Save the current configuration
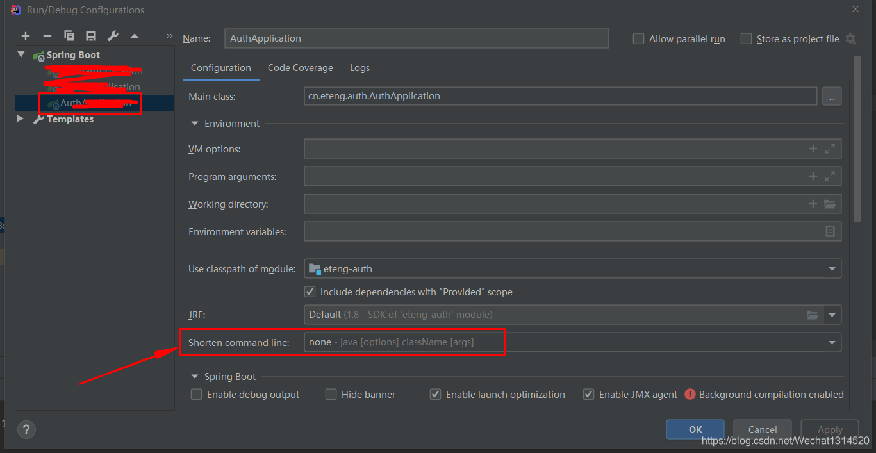This screenshot has height=453, width=876. [x=90, y=36]
